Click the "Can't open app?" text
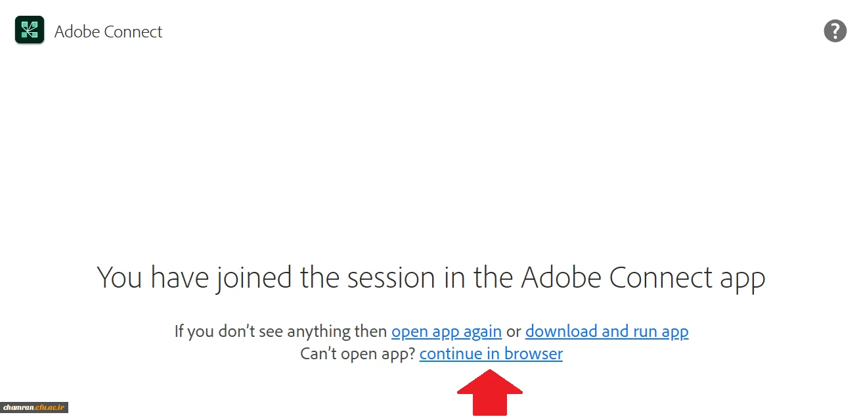859x419 pixels. point(358,354)
